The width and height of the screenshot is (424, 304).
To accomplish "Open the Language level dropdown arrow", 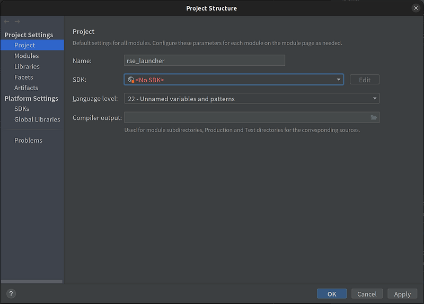I will pyautogui.click(x=375, y=98).
